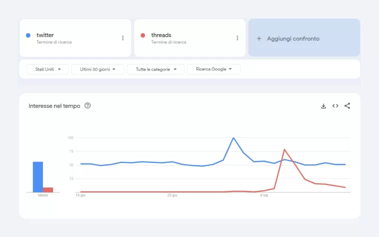Click the 25 giu axis label
This screenshot has width=379, height=237.
point(172,195)
